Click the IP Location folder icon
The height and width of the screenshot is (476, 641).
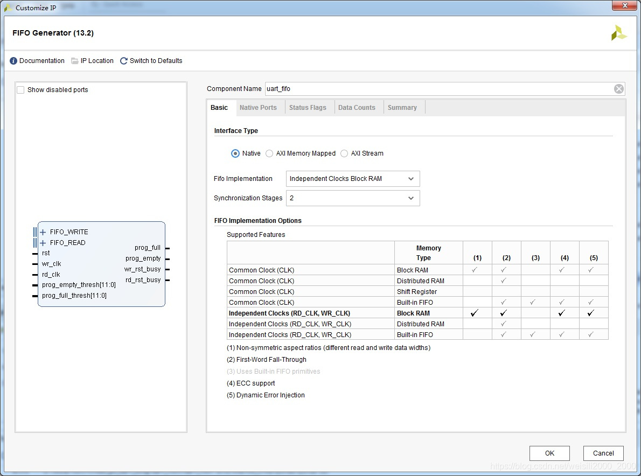tap(74, 61)
